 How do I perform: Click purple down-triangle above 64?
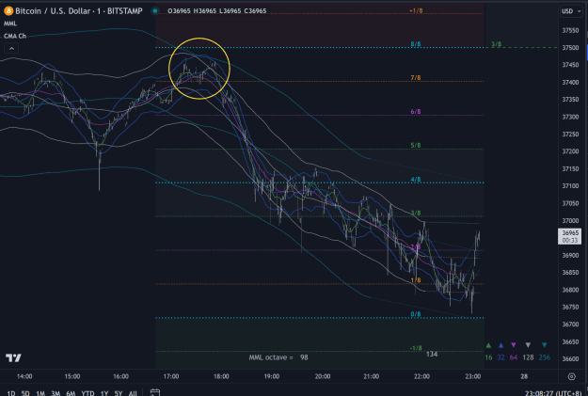coord(514,345)
